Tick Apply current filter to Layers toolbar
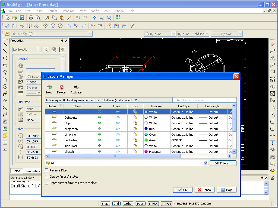Viewport: 278px width, 208px height. pos(47,183)
